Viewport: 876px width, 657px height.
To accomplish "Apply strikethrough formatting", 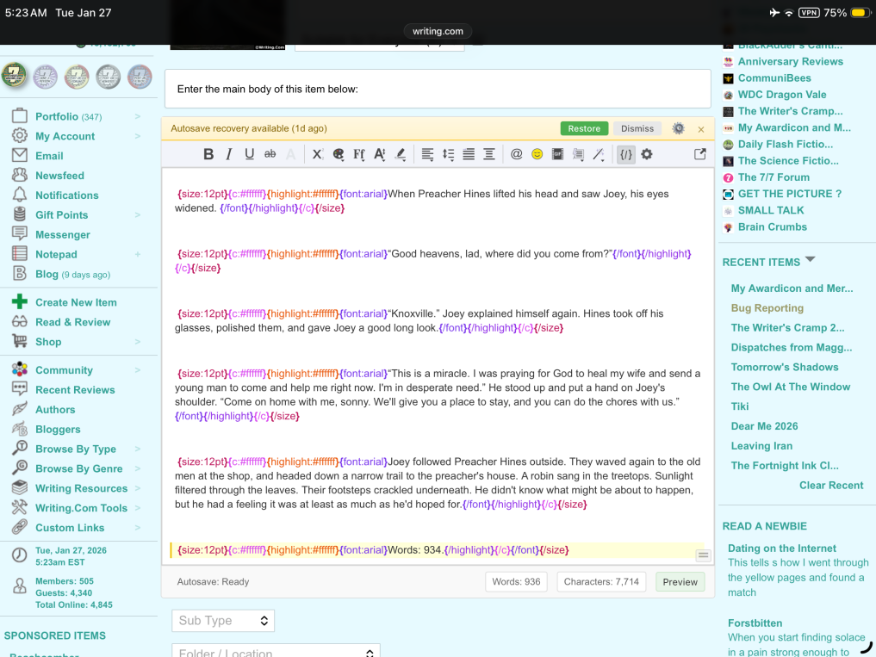I will click(x=270, y=154).
